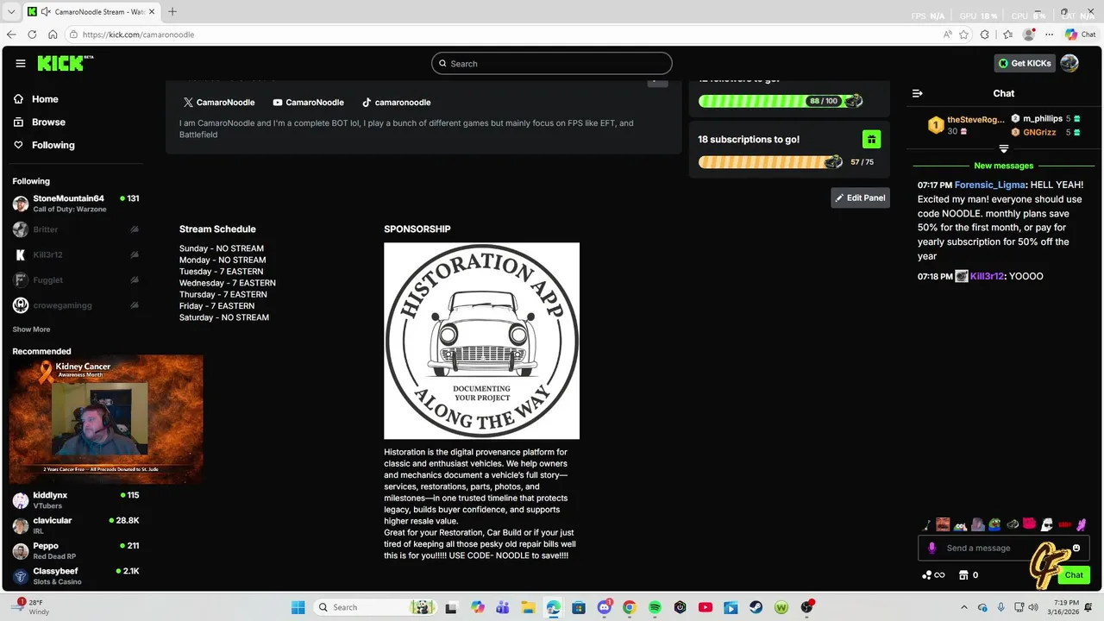Click the browser home icon
This screenshot has height=621, width=1104.
[x=53, y=34]
